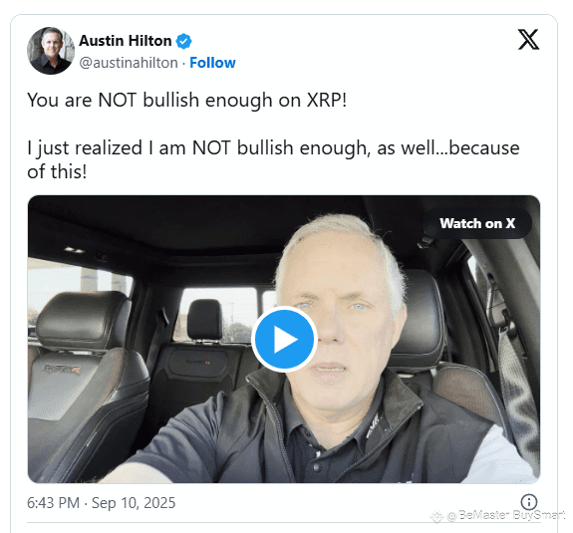Click the BeMaster BuySmart watermark icon

436,516
